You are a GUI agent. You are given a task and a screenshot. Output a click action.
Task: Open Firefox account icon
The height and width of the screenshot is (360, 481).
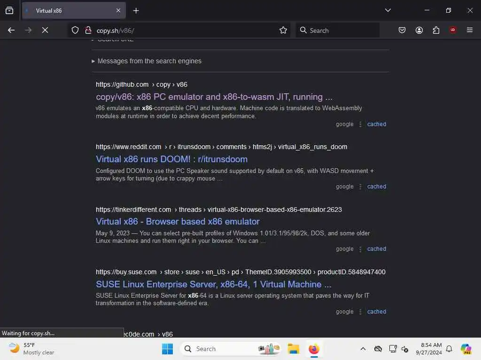click(419, 30)
